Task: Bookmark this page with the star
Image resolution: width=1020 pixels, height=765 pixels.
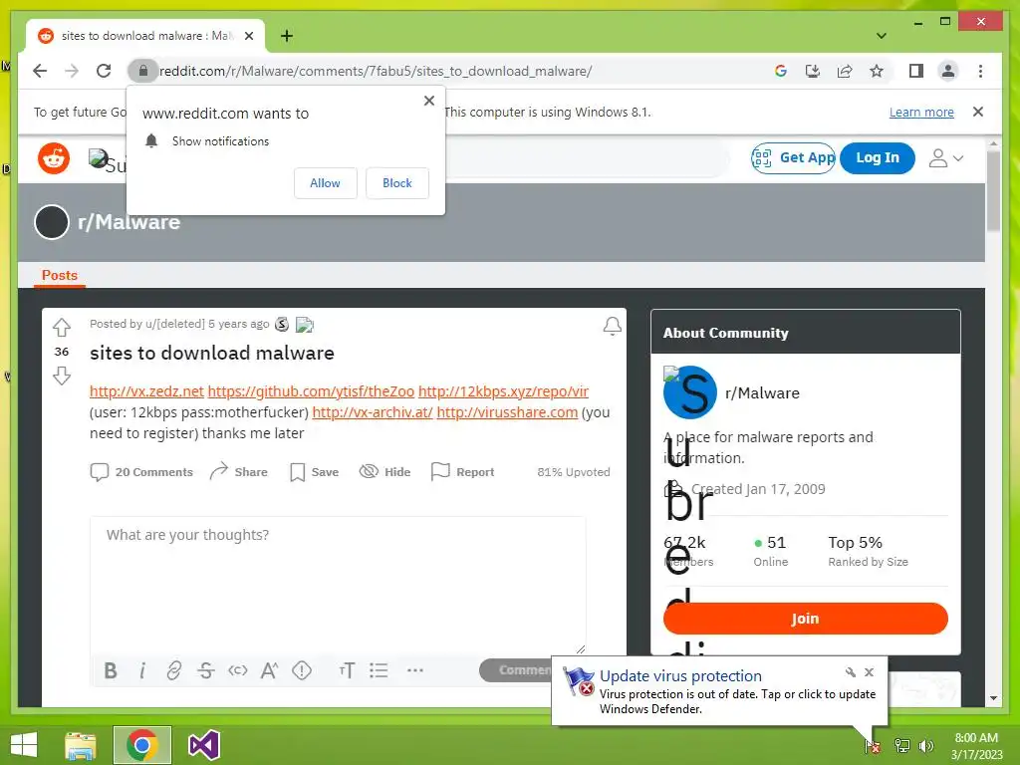Action: point(877,71)
